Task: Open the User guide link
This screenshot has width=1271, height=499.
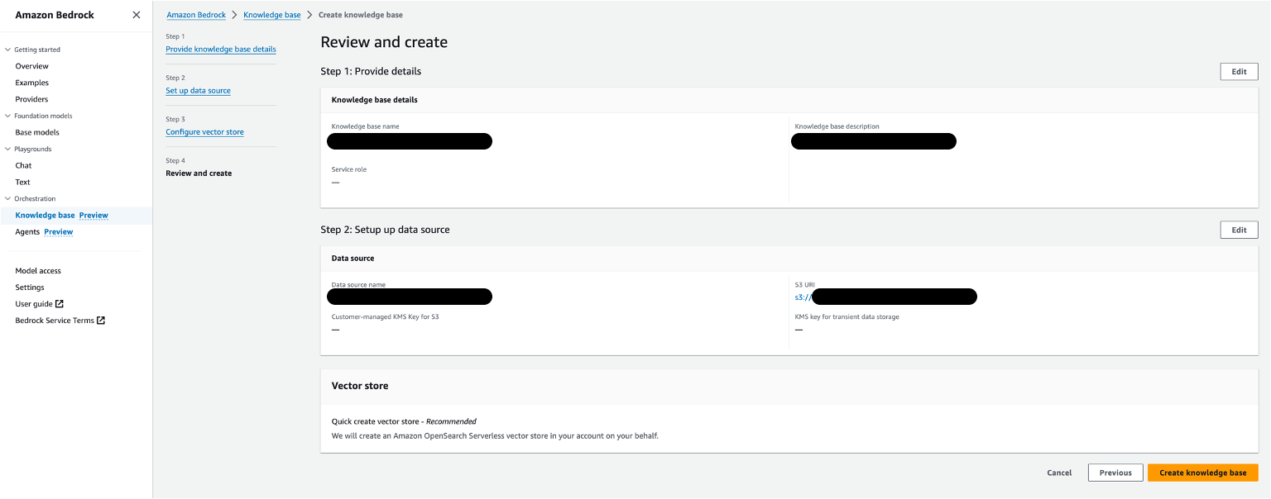Action: click(x=34, y=304)
